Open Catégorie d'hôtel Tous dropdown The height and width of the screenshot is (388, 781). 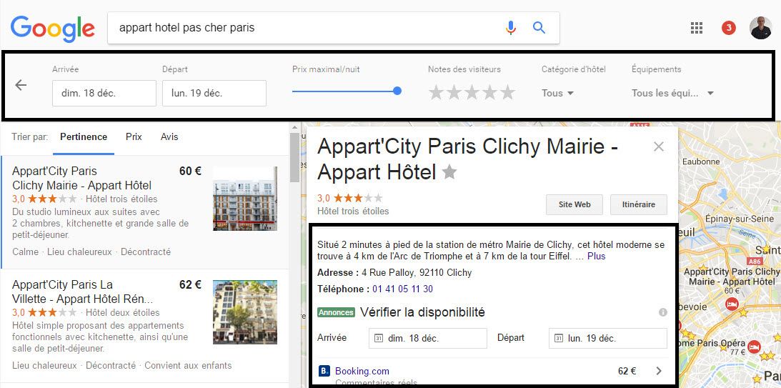tap(557, 93)
